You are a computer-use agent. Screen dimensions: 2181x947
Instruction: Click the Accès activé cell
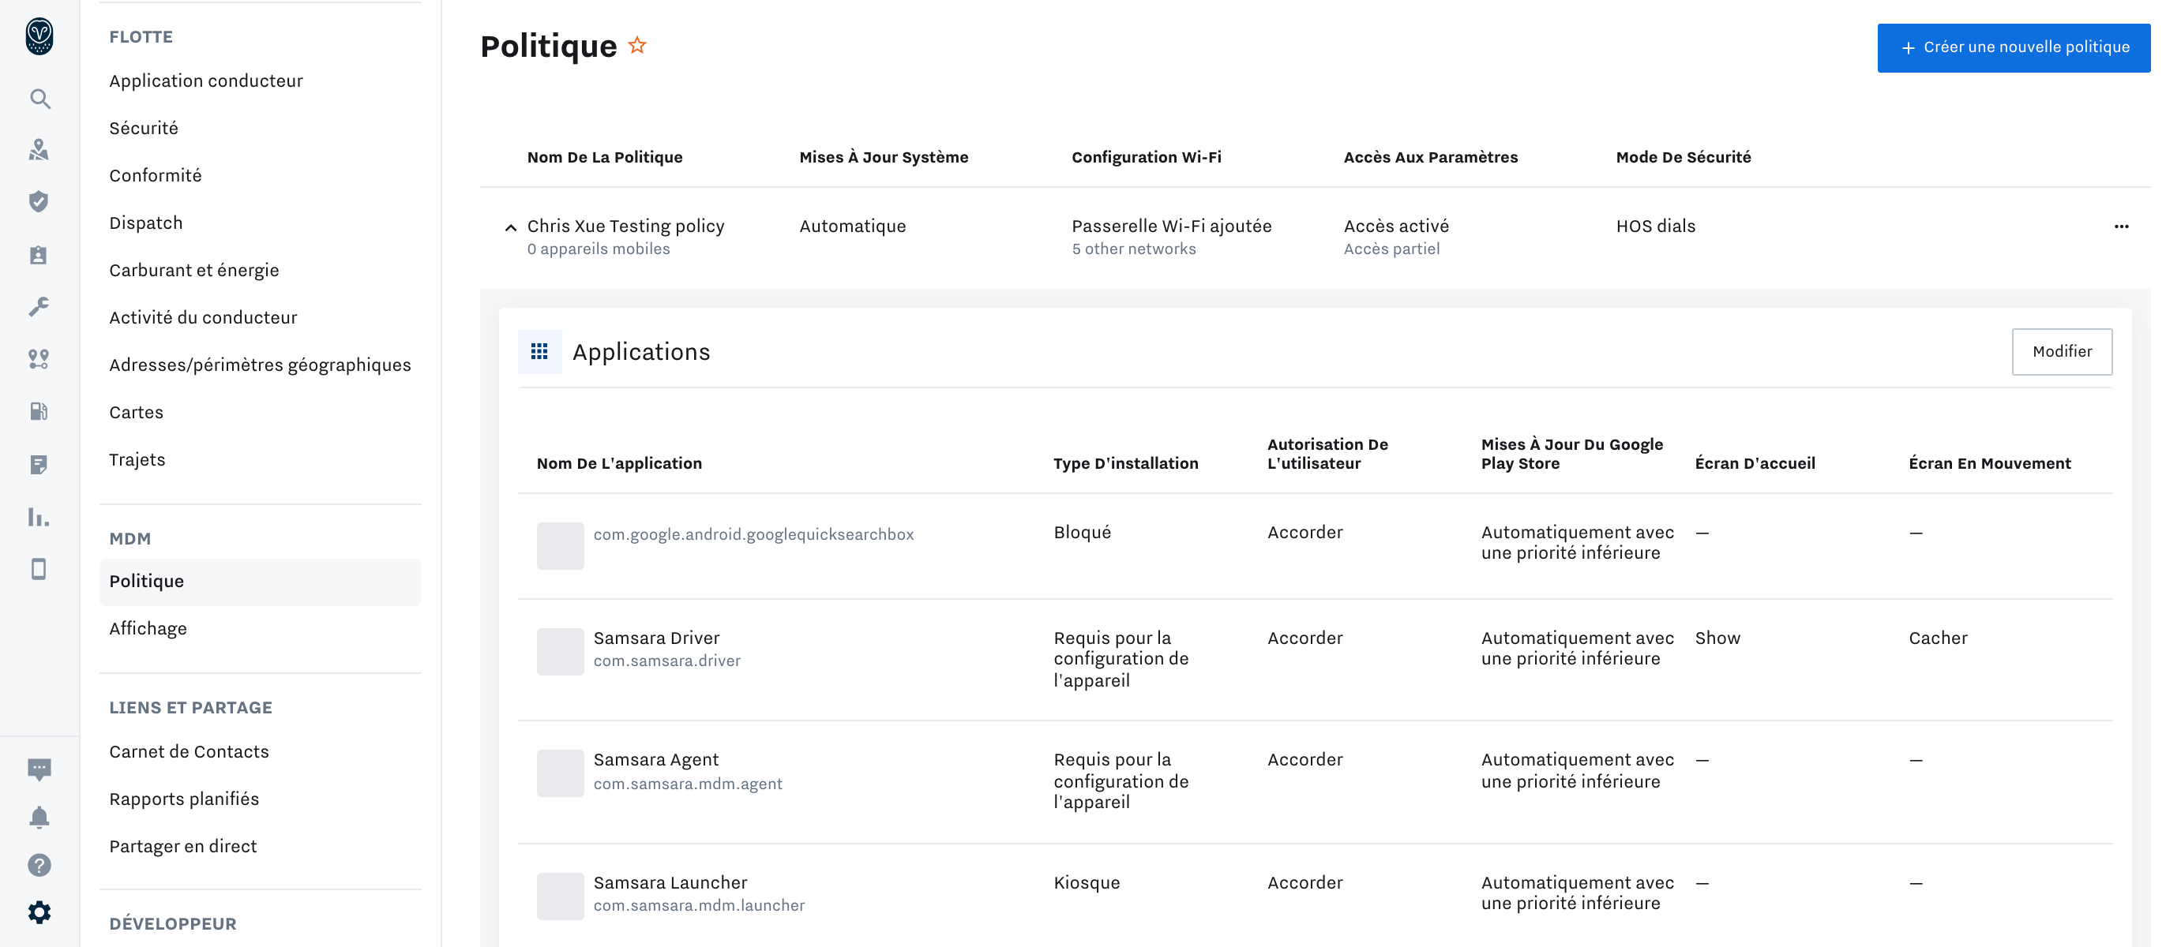click(x=1396, y=226)
